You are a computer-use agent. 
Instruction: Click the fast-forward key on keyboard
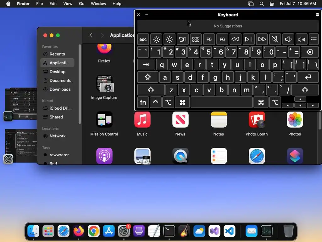(262, 39)
